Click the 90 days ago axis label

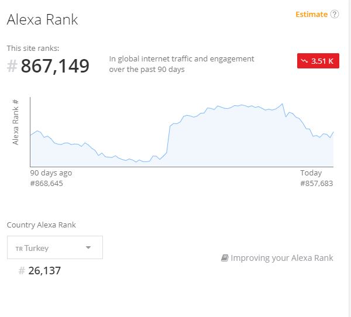tap(51, 173)
